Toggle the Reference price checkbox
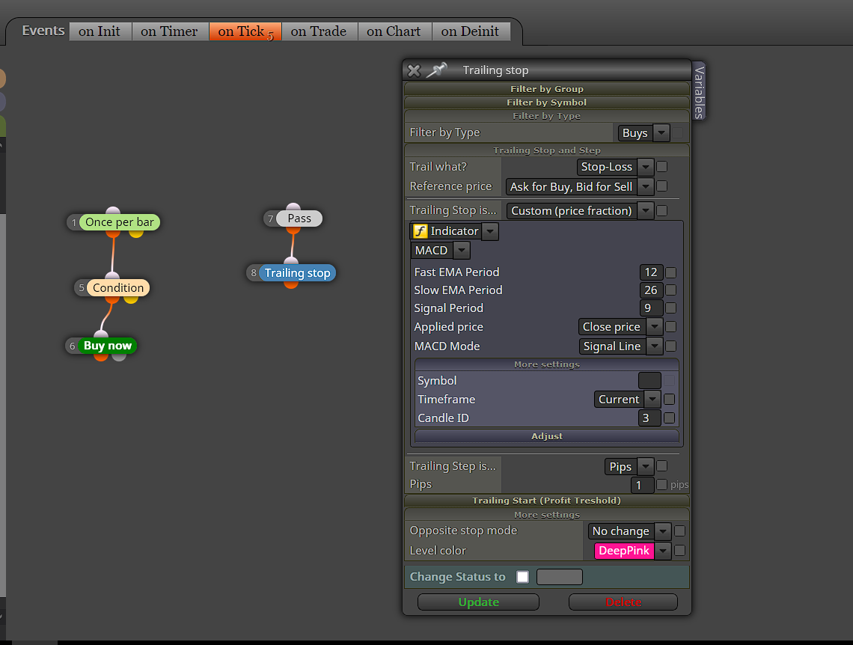 (662, 186)
